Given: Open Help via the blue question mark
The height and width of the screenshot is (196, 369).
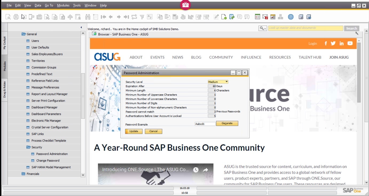Looking at the screenshot, I should pyautogui.click(x=291, y=17).
